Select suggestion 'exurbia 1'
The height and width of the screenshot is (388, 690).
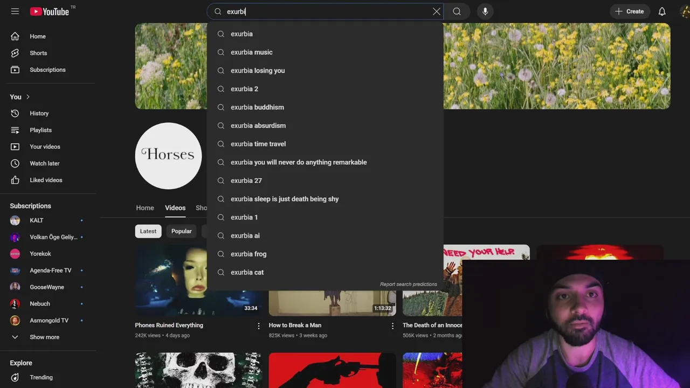[325, 217]
